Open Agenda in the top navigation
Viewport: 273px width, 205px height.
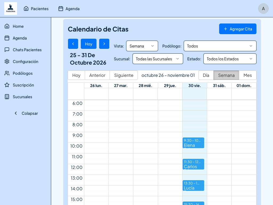(69, 9)
